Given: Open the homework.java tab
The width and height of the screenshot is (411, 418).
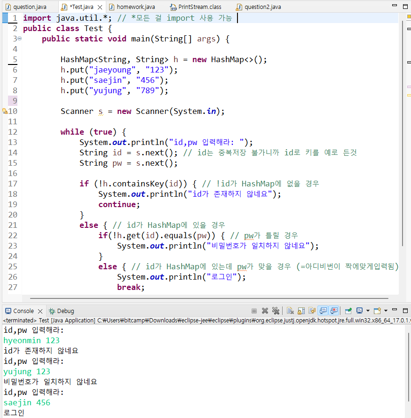Looking at the screenshot, I should 136,7.
